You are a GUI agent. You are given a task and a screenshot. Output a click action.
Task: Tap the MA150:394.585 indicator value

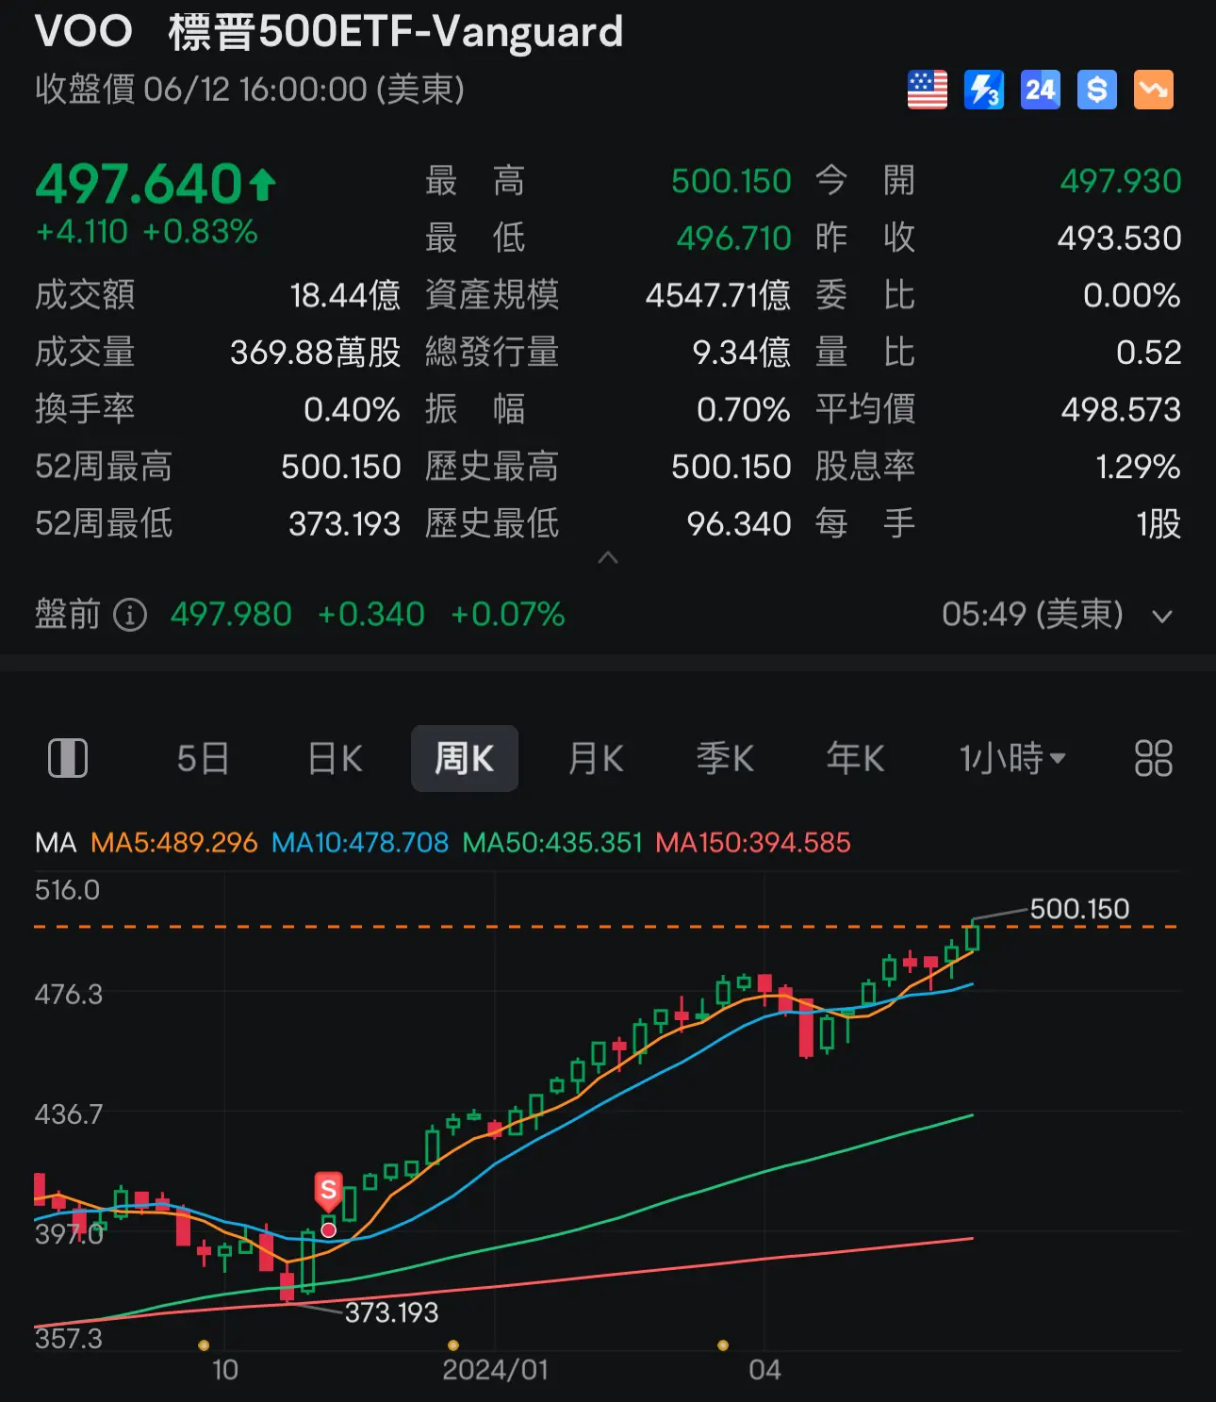point(753,842)
